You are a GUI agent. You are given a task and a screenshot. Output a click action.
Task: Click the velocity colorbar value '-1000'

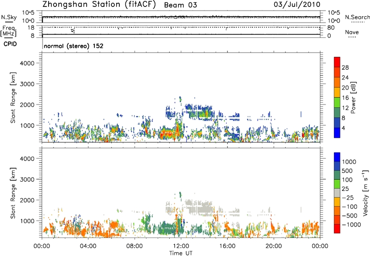pos(351,225)
